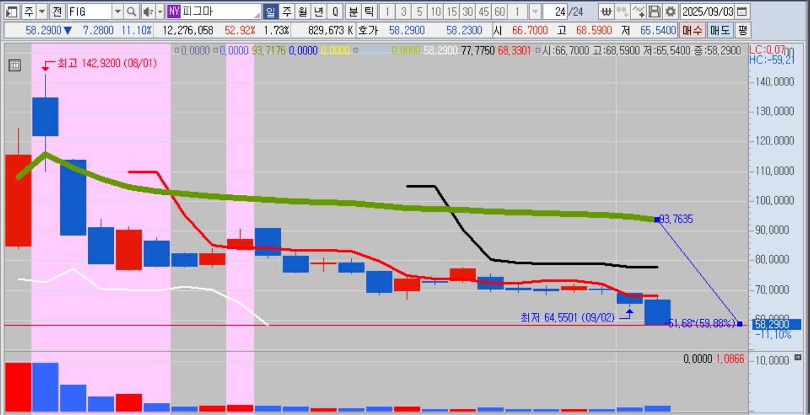Screen dimensions: 810x415
Task: Click the 58.2900 current price tag on axis
Action: pyautogui.click(x=777, y=325)
